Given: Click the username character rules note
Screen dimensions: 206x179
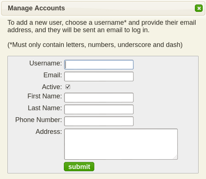Looking at the screenshot, I should (95, 45).
